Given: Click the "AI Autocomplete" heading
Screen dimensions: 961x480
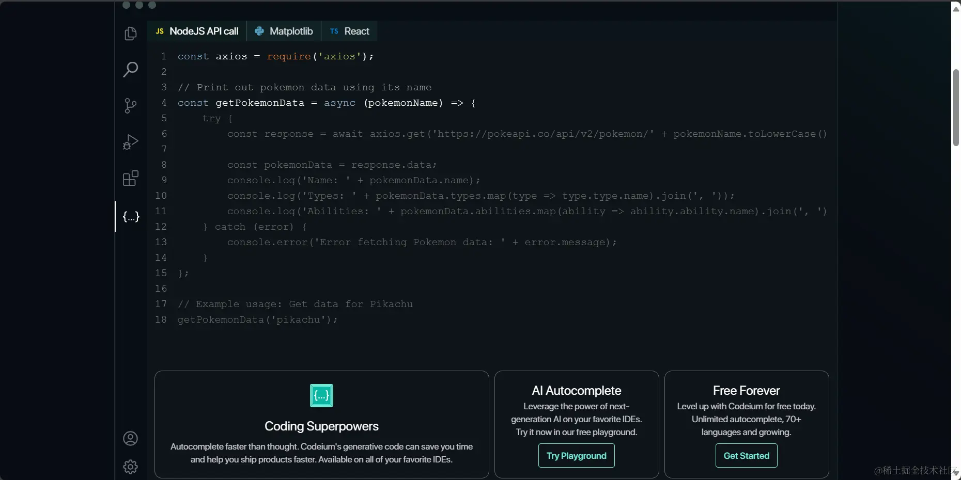Looking at the screenshot, I should point(577,391).
